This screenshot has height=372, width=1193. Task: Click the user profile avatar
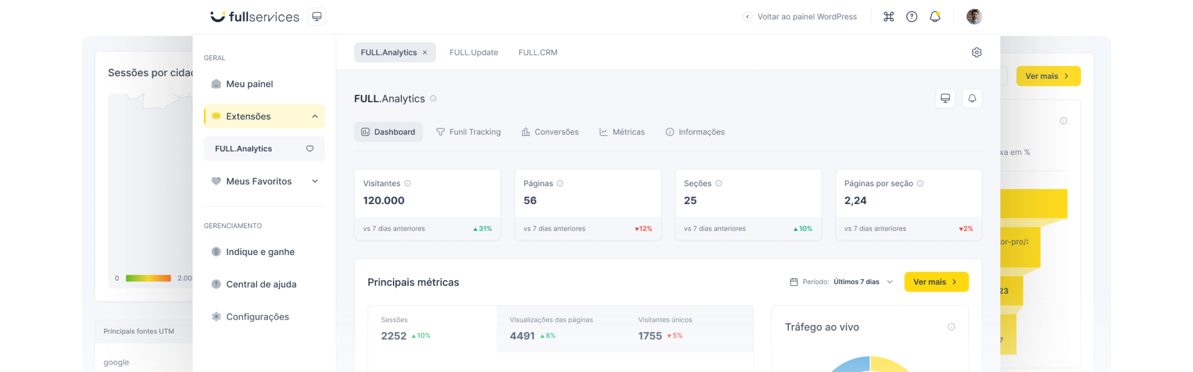[974, 17]
